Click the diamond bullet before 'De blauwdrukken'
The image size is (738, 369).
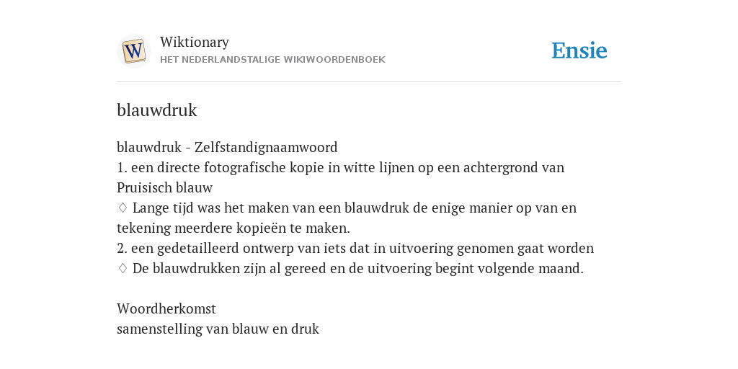[123, 268]
